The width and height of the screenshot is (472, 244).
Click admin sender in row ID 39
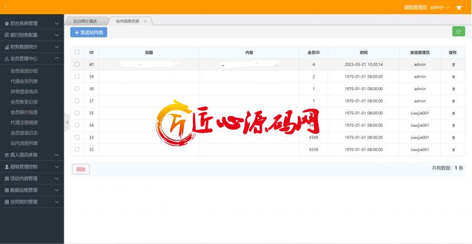tap(419, 77)
